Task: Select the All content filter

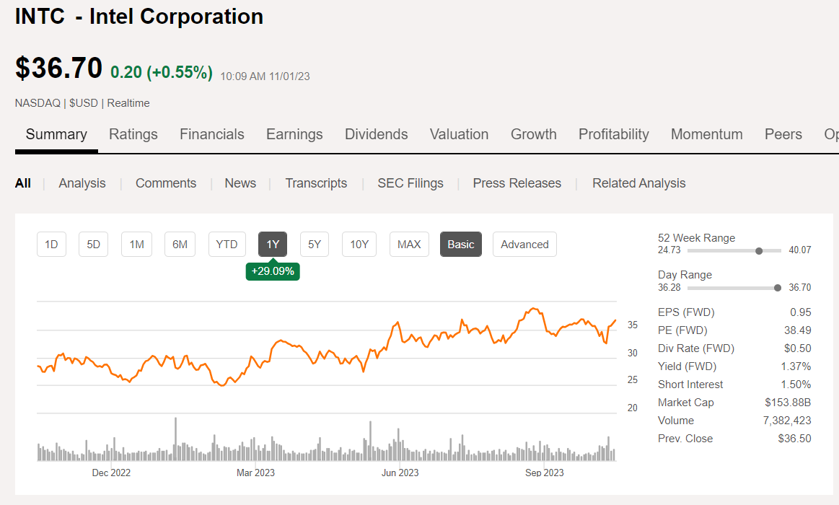Action: (x=23, y=183)
